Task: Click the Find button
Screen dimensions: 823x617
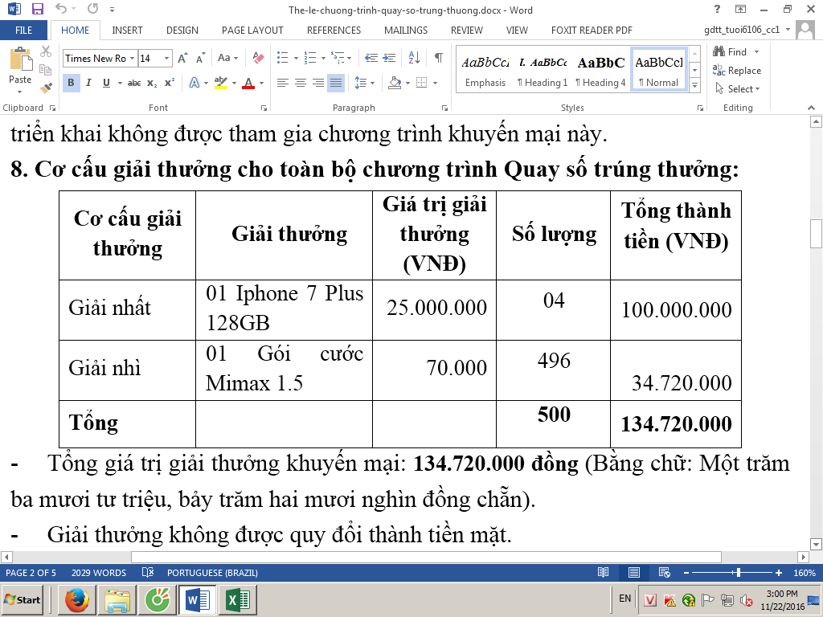Action: (730, 51)
